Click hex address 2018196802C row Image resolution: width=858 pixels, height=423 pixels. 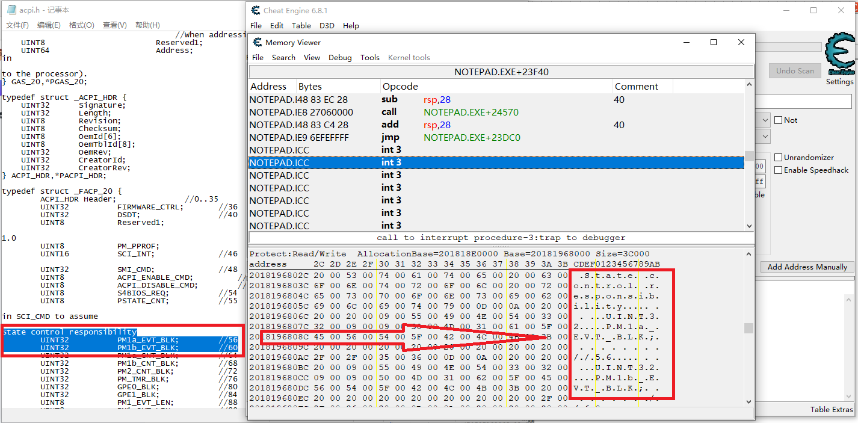454,274
